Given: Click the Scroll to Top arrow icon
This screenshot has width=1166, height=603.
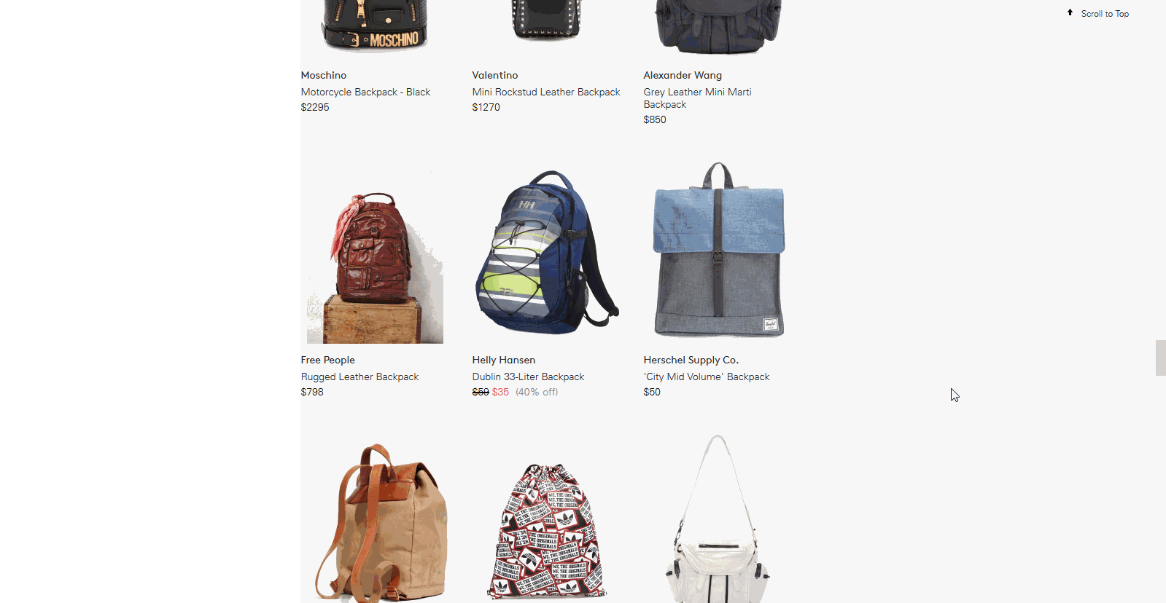Looking at the screenshot, I should (x=1070, y=12).
